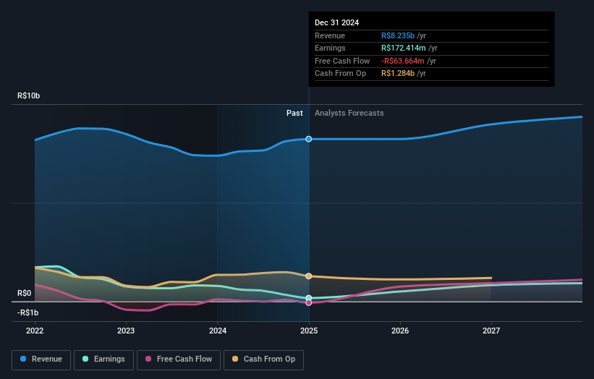Toggle the Revenue legend button
This screenshot has width=594, height=379.
point(41,359)
